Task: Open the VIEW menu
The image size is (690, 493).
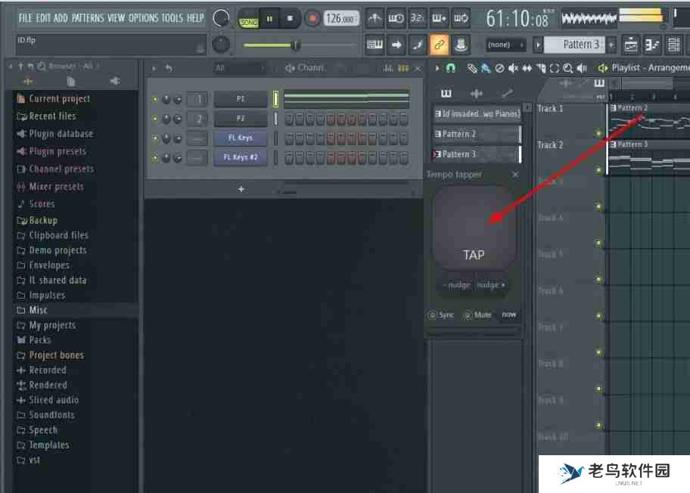Action: pyautogui.click(x=117, y=18)
